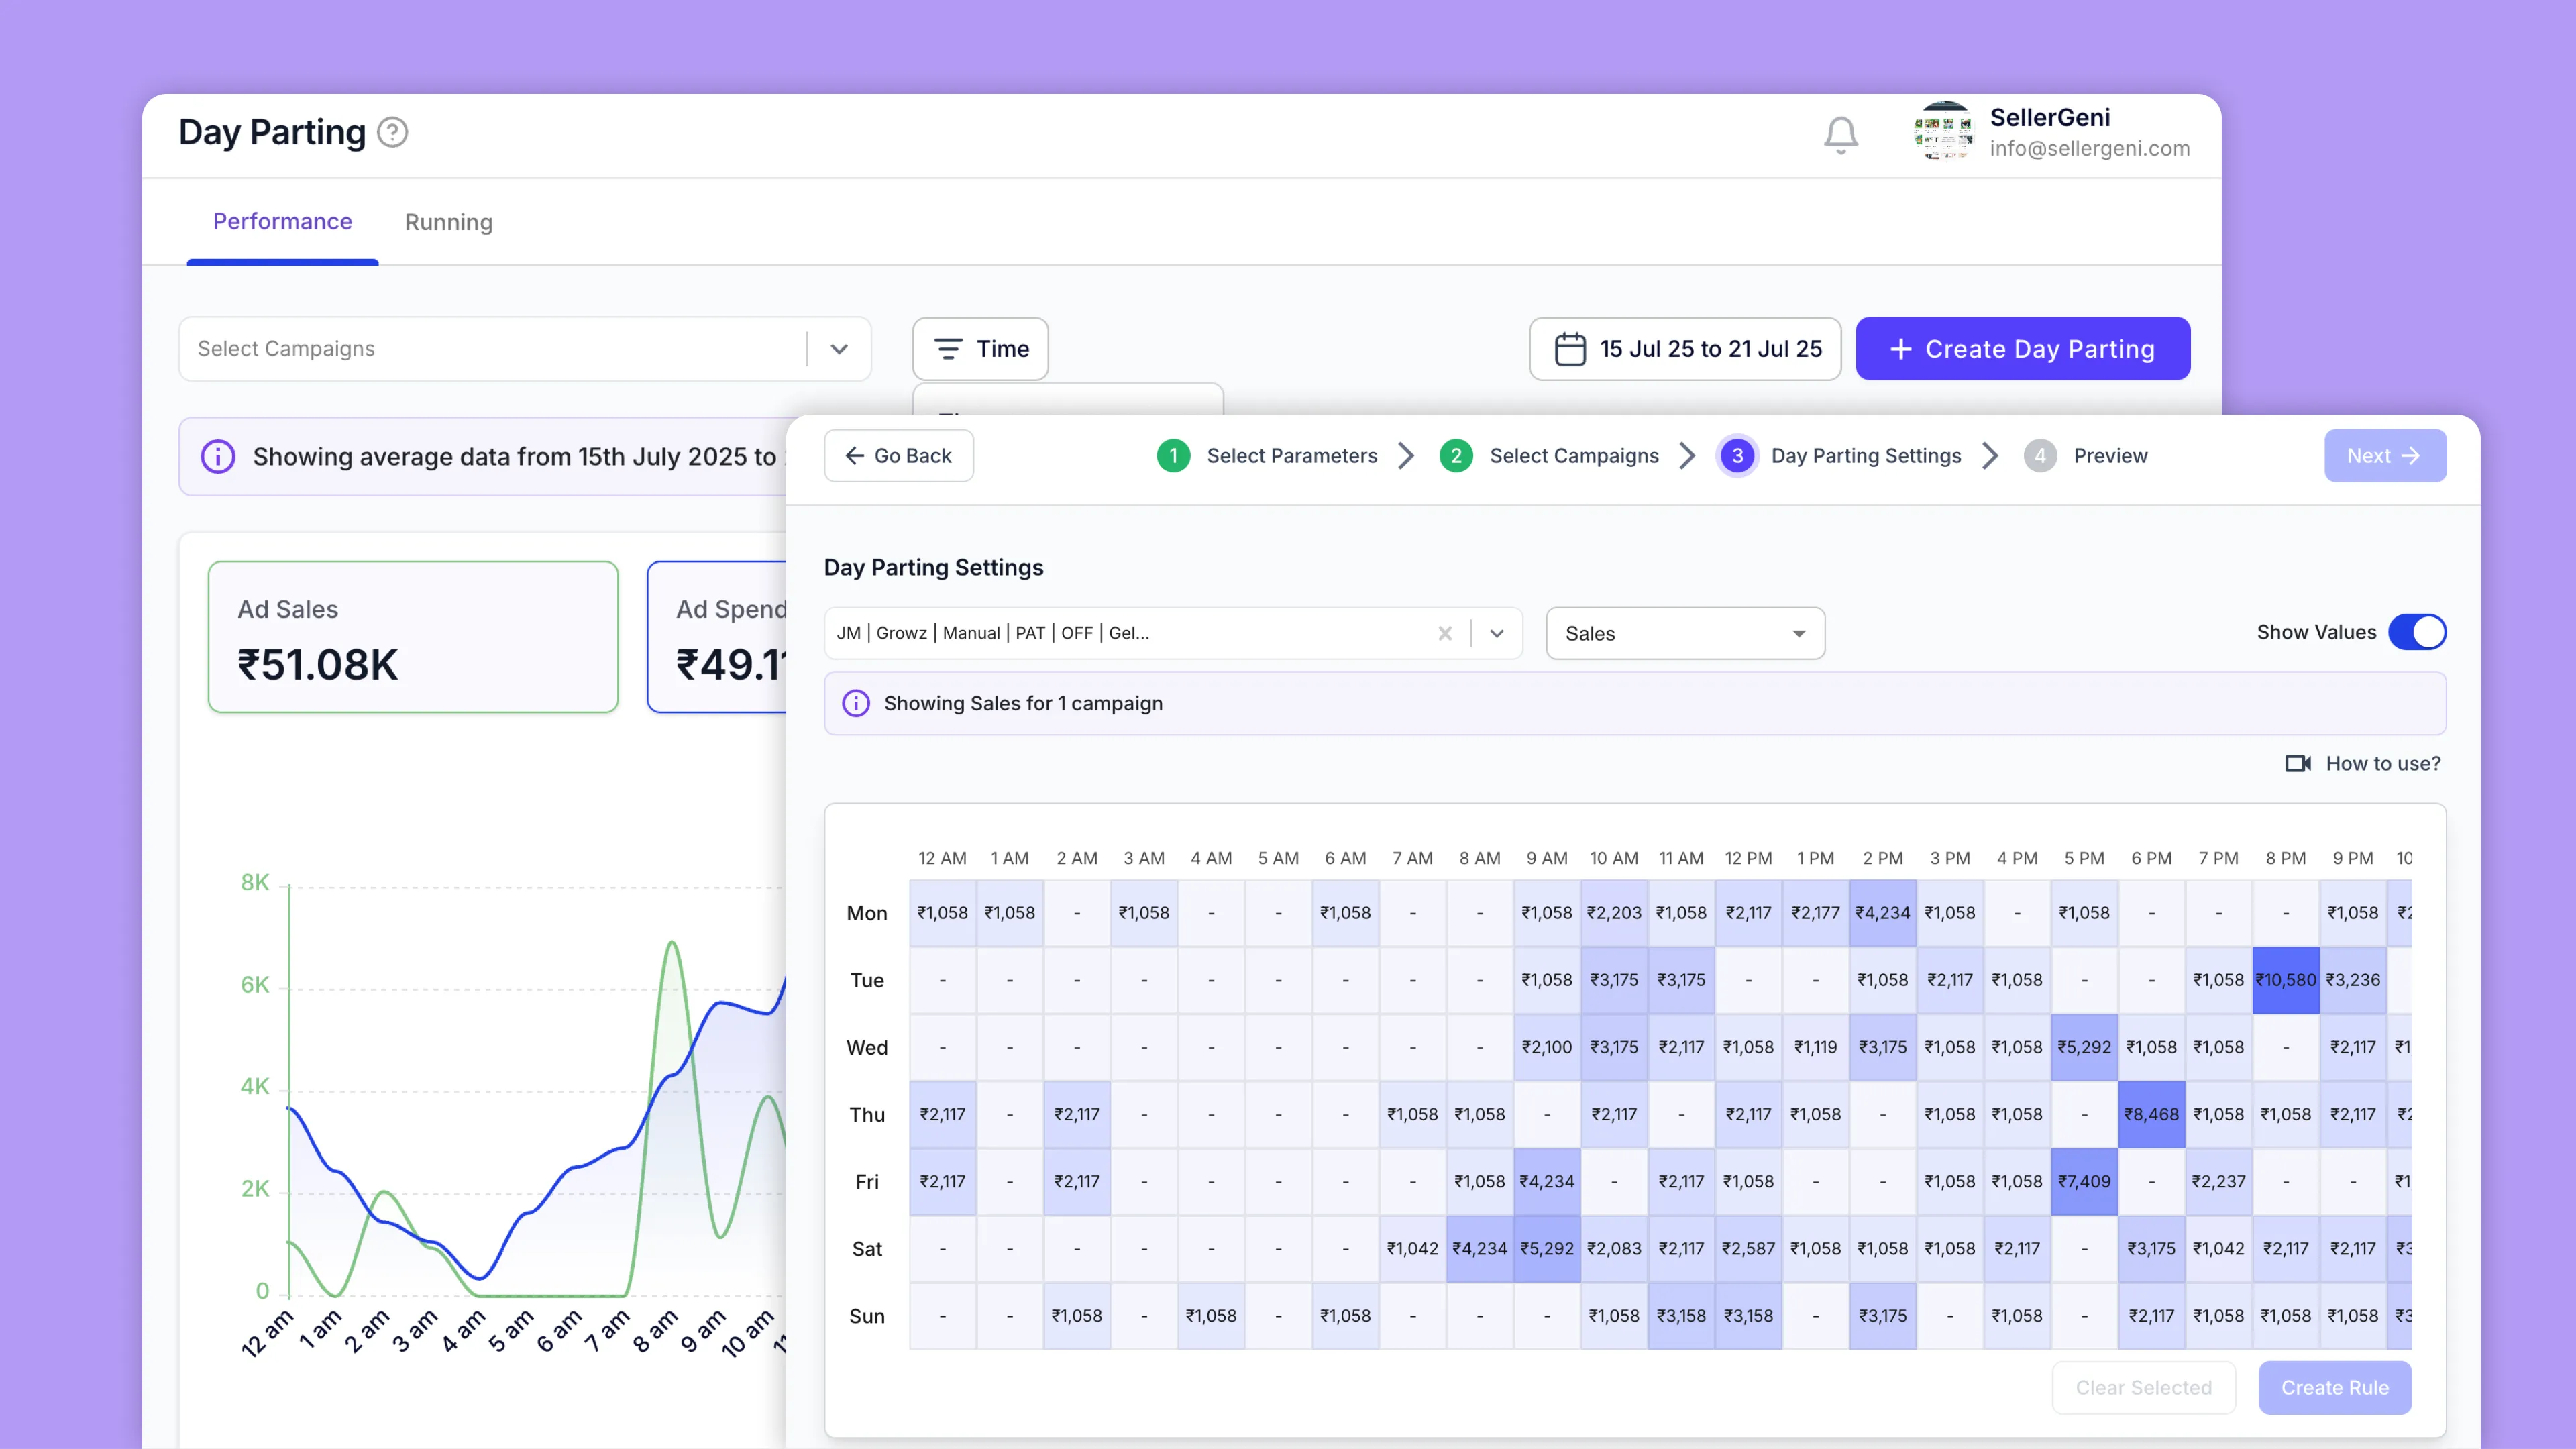The image size is (2576, 1449).
Task: Select Wednesday 5 PM cell ₹5,292
Action: [2084, 1047]
